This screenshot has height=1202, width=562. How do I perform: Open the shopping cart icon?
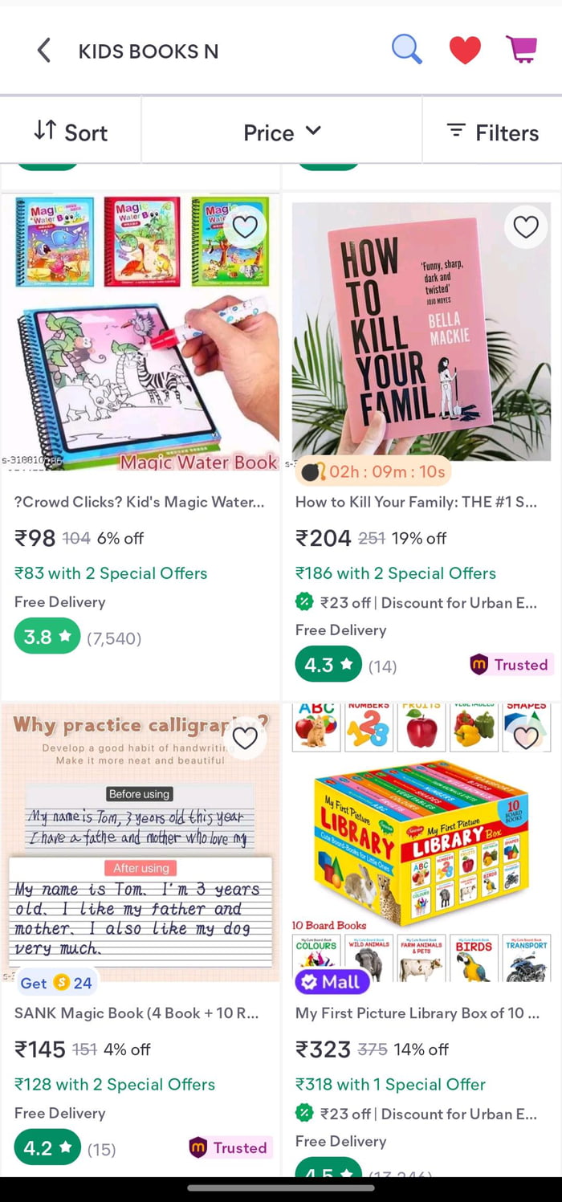[522, 50]
